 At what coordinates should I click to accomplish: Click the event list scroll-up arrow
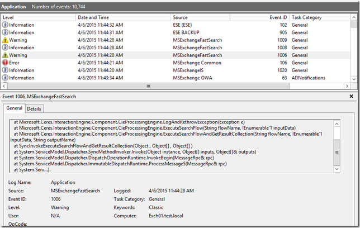(x=354, y=17)
